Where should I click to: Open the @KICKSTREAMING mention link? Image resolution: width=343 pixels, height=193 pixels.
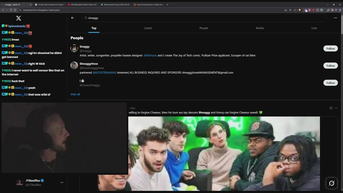[x=105, y=72]
